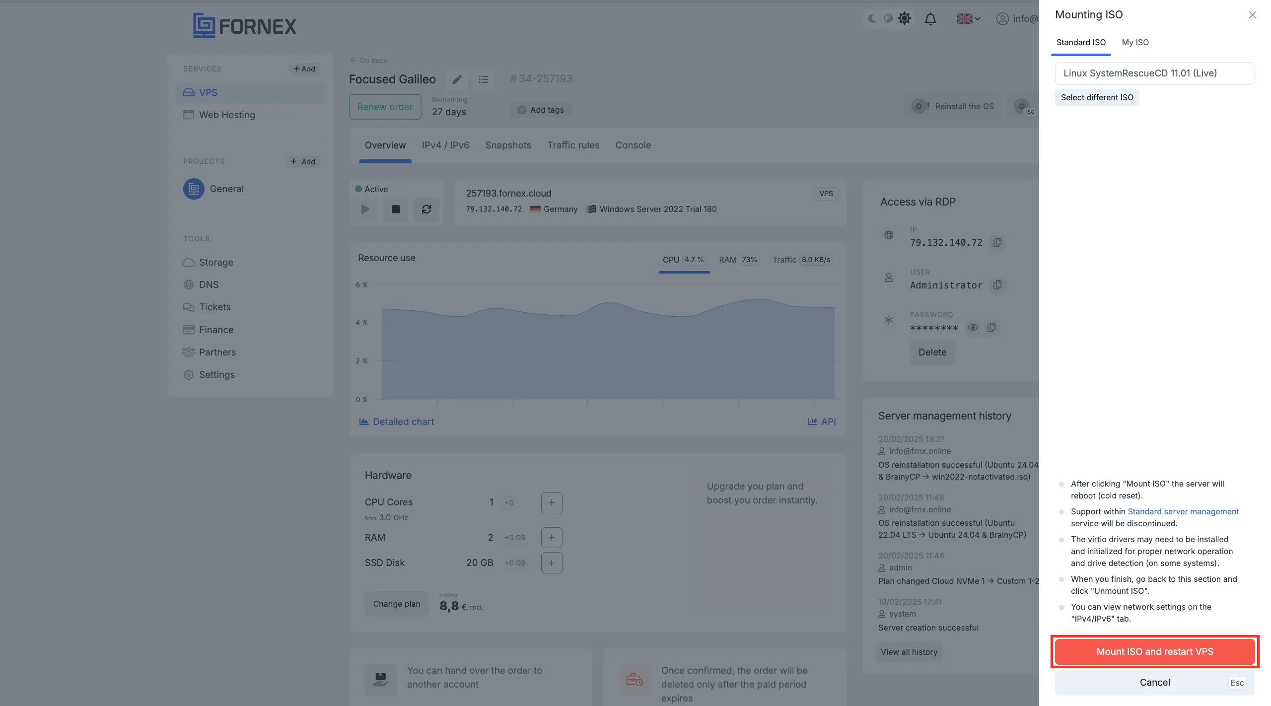Click Mount ISO and restart VPS
Screen dimensions: 1271x706
pos(1155,651)
